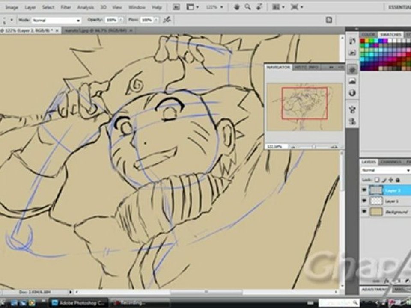
Task: Open the Histogram panel icon in the dock
Action: (x=352, y=81)
